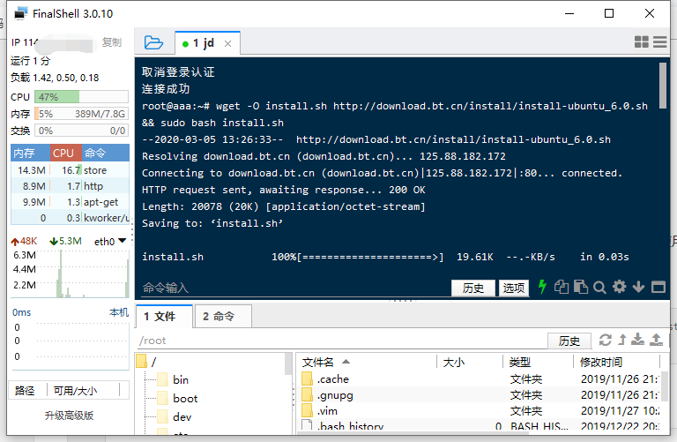Click the terminal vertical scrollbar

point(663,86)
